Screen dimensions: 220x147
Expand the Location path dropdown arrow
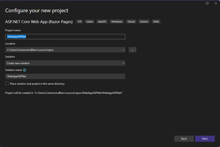(124, 50)
